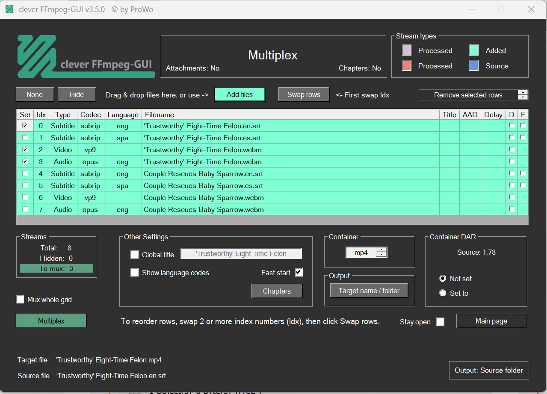Uncheck Set for Idx 0 subtitle row
547x394 pixels.
click(x=25, y=126)
